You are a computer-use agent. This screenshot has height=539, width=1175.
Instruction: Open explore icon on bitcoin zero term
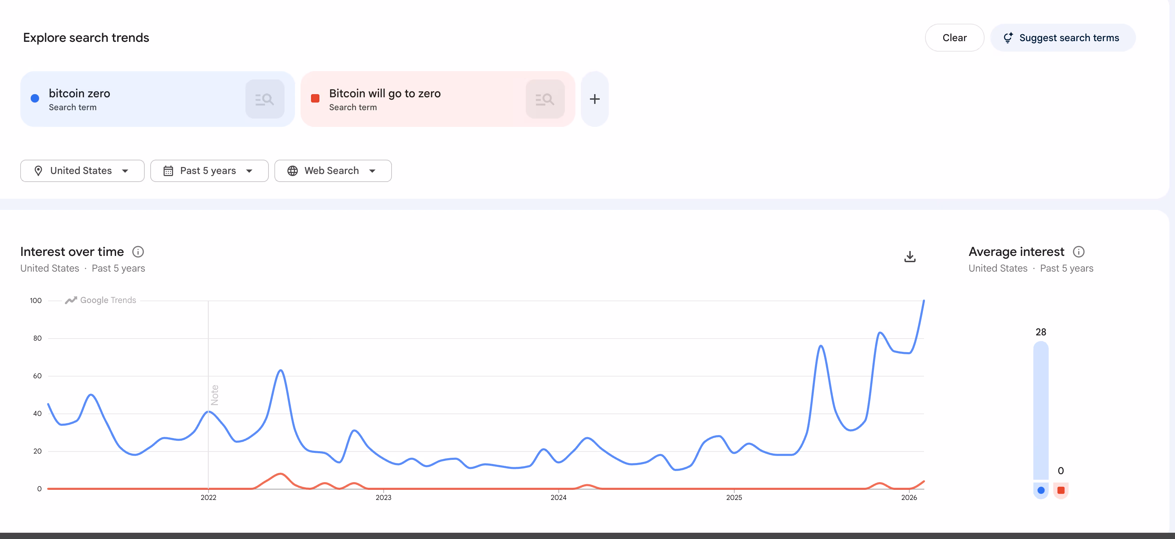tap(265, 99)
